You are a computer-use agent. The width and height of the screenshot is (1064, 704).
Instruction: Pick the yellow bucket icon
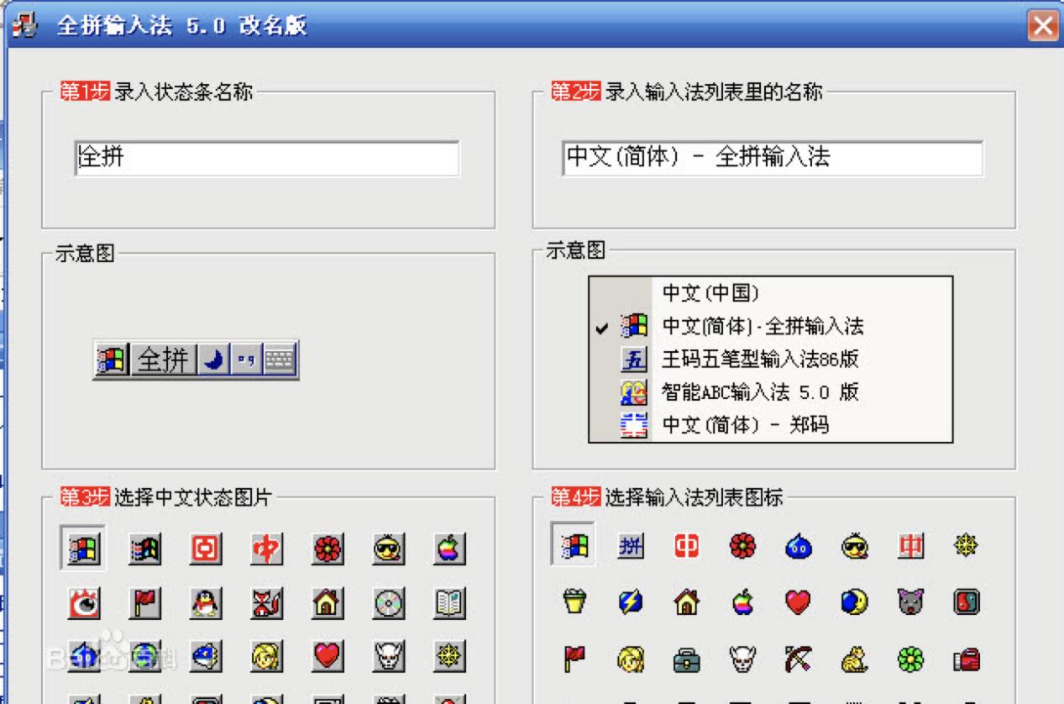coord(574,602)
